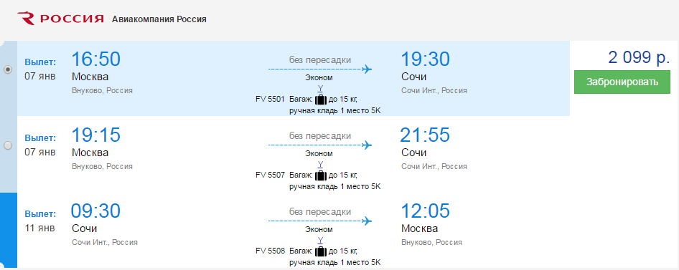The height and width of the screenshot is (270, 679).
Task: Click the 12:05 Moscow arrival time
Action: [x=425, y=211]
